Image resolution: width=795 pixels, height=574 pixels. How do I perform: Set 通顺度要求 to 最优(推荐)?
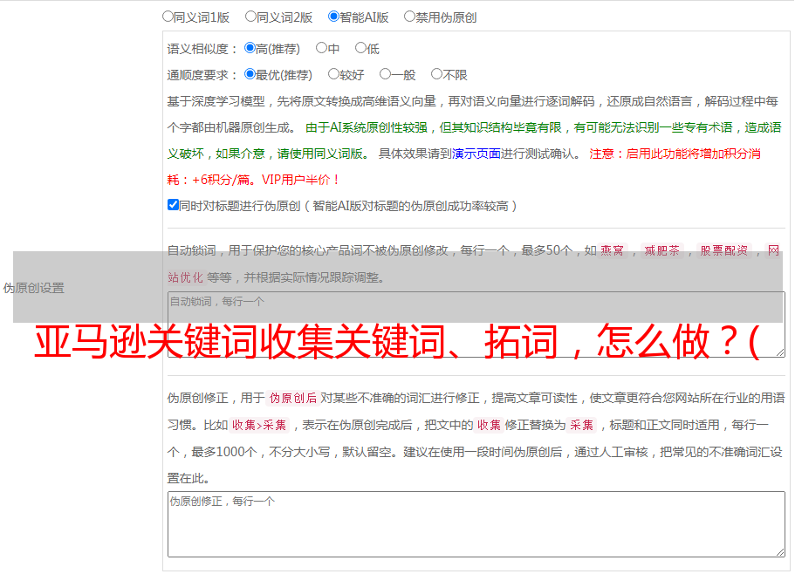pyautogui.click(x=250, y=74)
